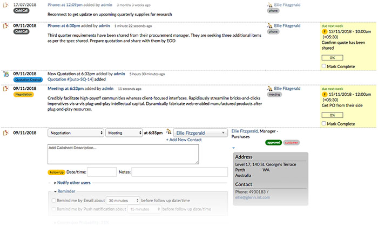
Task: Click the contact icon beside the Ellie Fitzgerald dropdown
Action: tap(169, 132)
